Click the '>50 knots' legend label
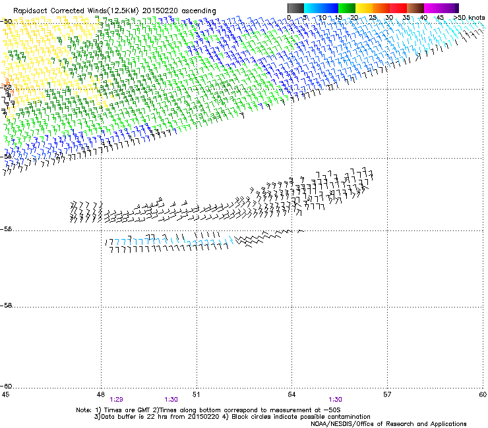Viewport: 488px width, 428px height. [x=469, y=18]
